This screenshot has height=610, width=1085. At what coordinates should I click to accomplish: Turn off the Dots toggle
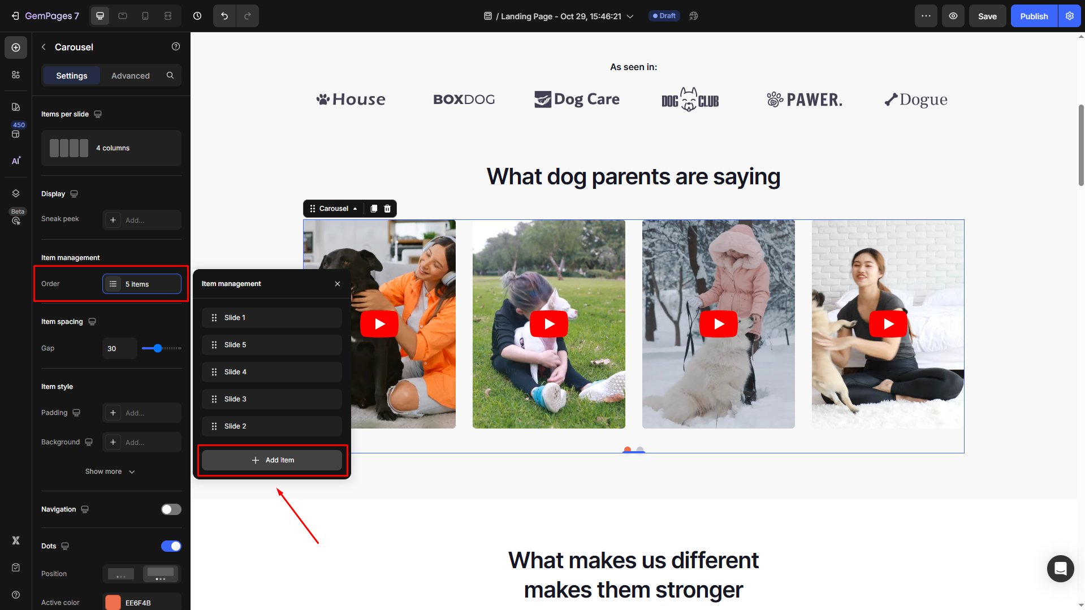click(171, 546)
